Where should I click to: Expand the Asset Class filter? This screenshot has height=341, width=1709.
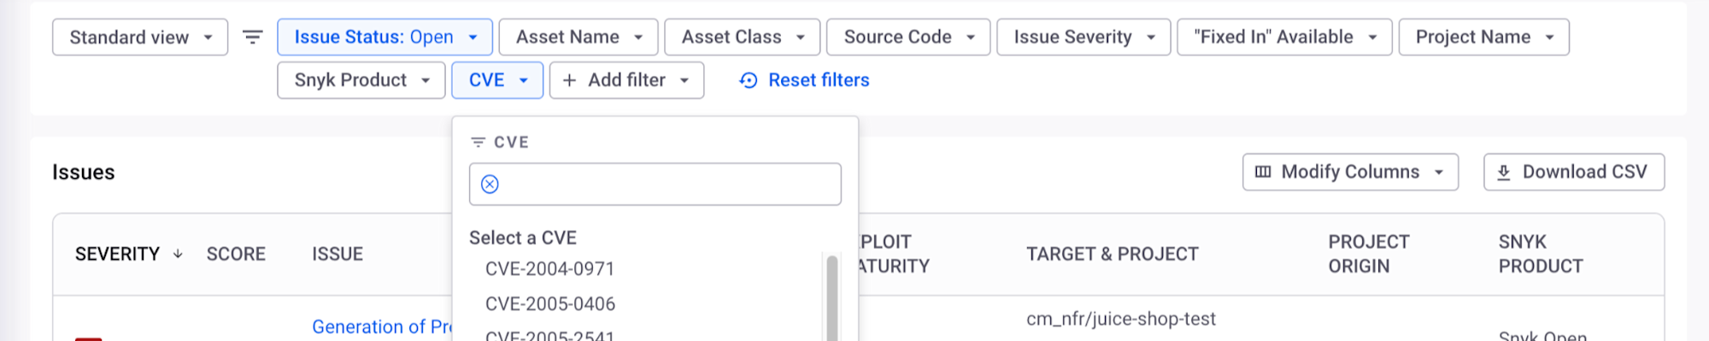point(742,38)
